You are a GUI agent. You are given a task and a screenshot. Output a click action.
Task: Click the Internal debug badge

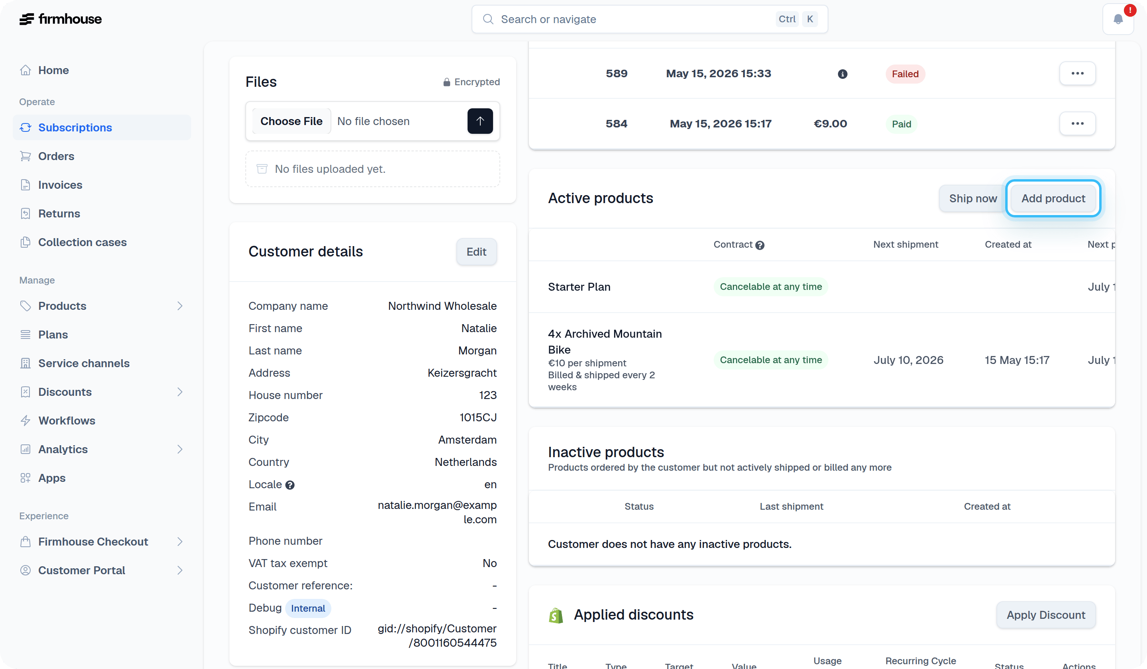click(x=308, y=608)
